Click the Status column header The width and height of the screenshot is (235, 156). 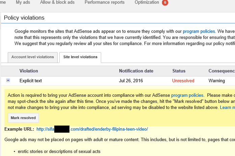click(x=179, y=71)
